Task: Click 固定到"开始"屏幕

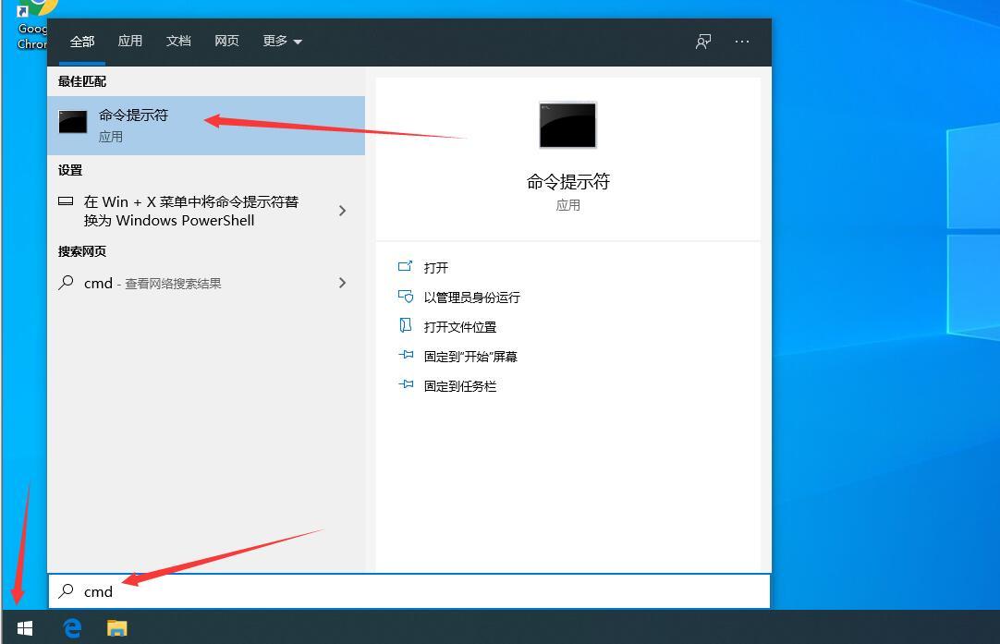Action: point(470,357)
